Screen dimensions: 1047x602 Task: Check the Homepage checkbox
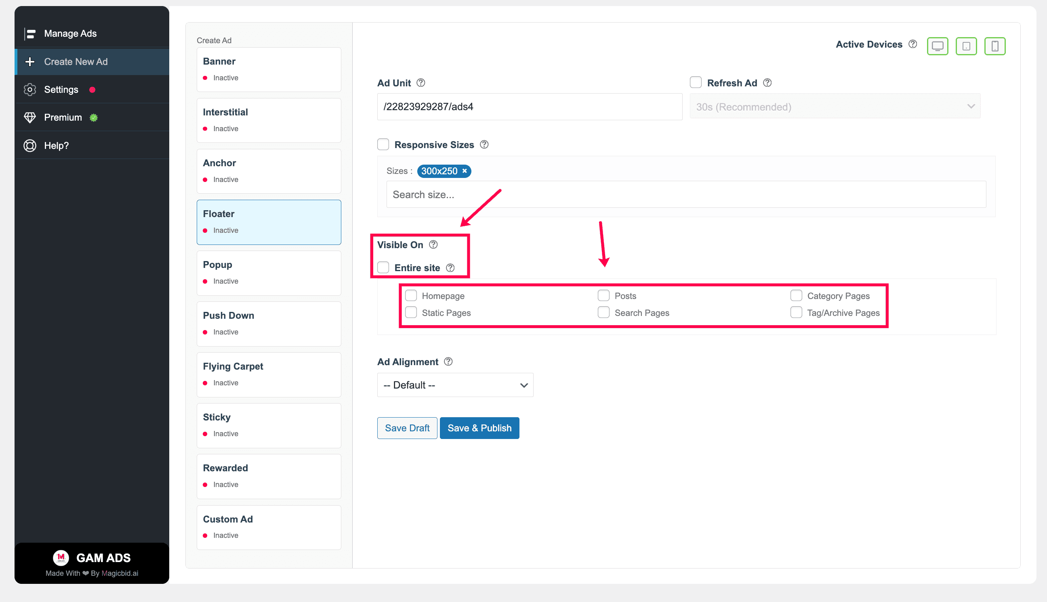point(410,295)
